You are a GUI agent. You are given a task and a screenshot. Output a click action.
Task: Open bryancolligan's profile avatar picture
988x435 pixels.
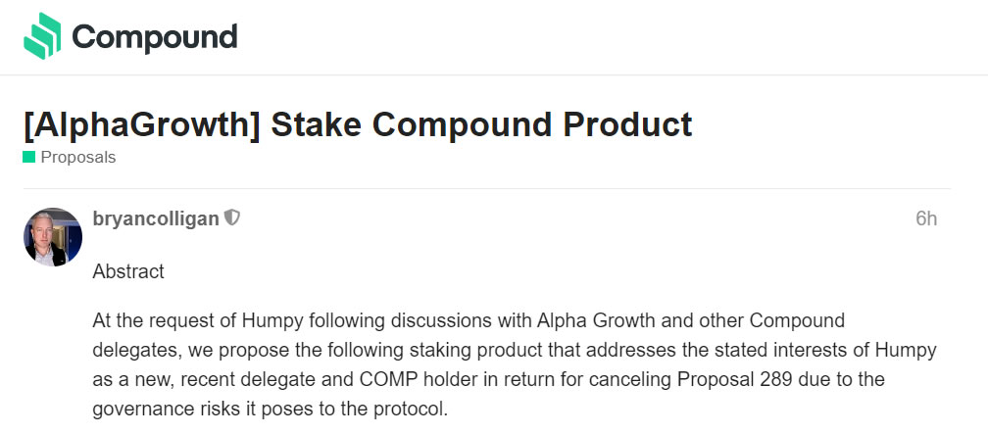[x=53, y=236]
